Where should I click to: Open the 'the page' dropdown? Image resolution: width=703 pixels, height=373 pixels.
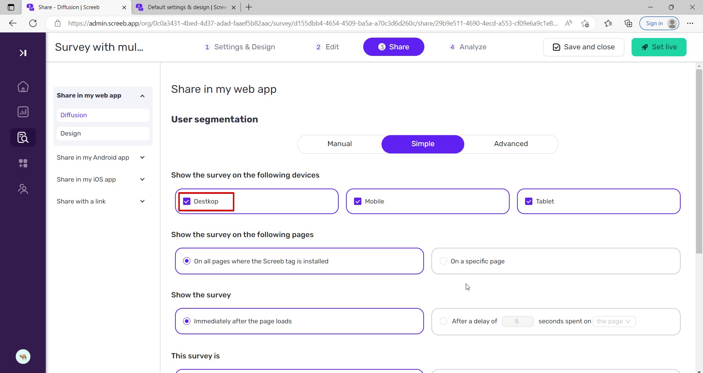coord(614,321)
